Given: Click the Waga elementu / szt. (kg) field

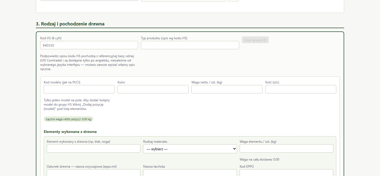Looking at the screenshot, I should [x=286, y=149].
